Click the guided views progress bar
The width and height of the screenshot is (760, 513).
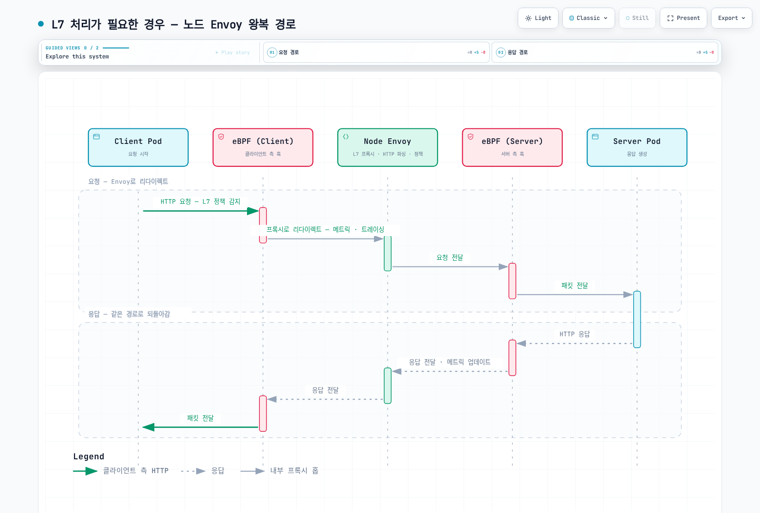[x=116, y=48]
